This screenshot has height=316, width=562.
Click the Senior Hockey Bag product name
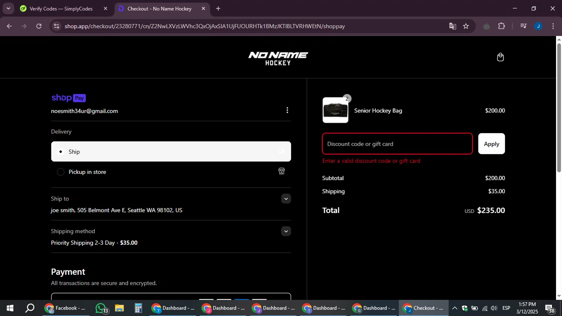click(378, 111)
